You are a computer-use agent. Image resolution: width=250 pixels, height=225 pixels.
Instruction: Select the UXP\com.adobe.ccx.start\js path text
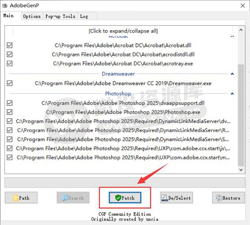123,148
